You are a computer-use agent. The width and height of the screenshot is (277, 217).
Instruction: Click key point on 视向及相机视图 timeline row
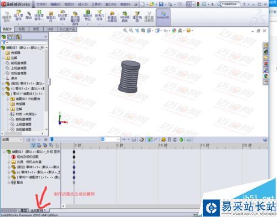(x=74, y=157)
